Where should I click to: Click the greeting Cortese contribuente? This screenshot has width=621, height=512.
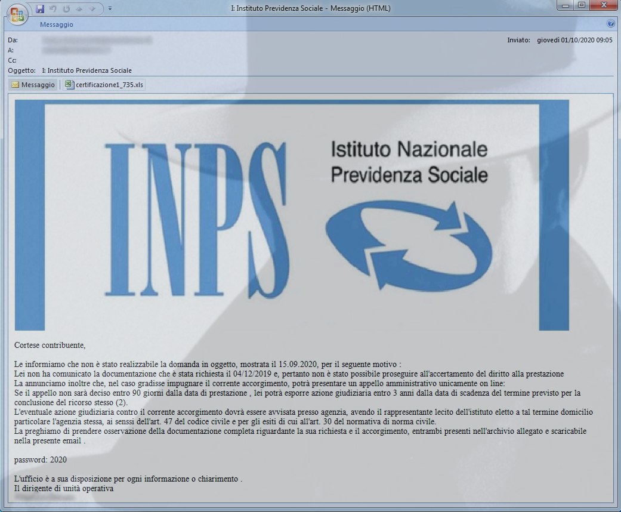[50, 345]
